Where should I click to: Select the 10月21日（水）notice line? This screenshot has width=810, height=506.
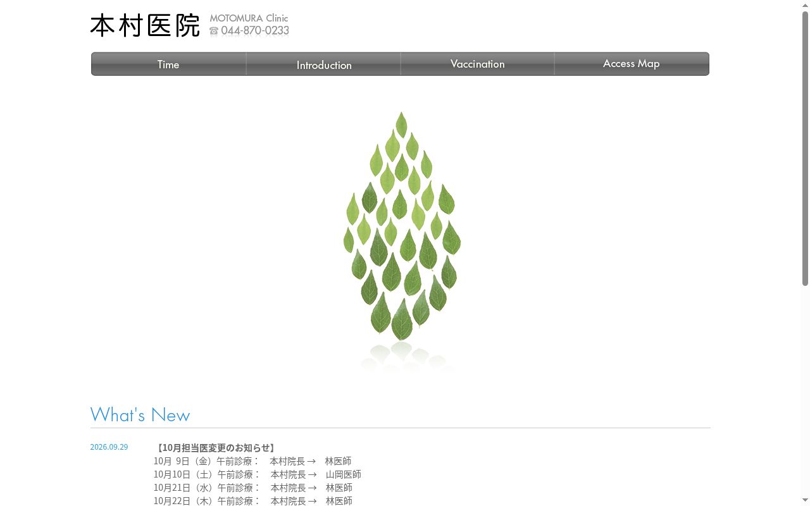click(253, 488)
